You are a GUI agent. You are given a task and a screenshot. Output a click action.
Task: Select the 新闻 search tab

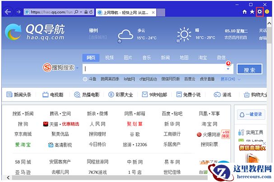pos(165,58)
